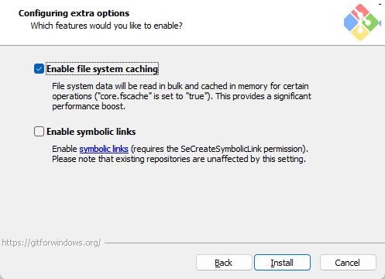385x279 pixels.
Task: Click the Git for Windows logo
Action: [362, 22]
